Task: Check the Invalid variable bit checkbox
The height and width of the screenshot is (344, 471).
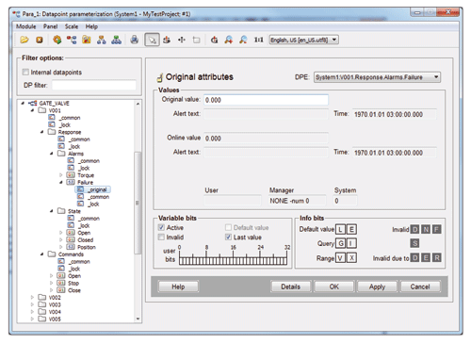Action: pyautogui.click(x=161, y=237)
